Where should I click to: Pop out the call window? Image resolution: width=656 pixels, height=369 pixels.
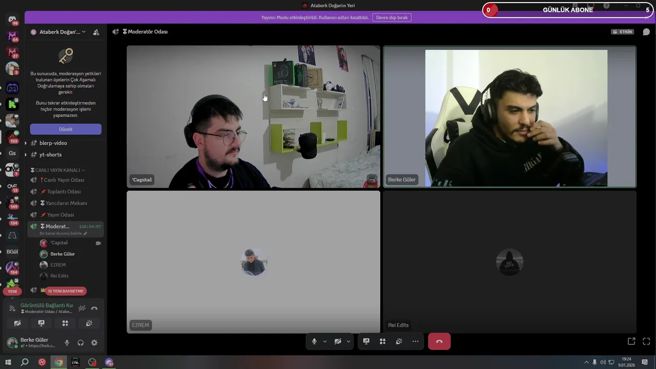631,341
